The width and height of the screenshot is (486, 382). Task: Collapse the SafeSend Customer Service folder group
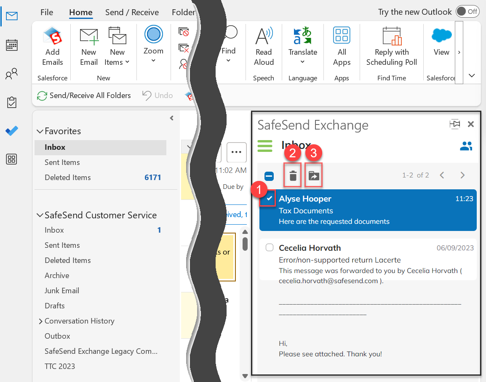tap(40, 215)
